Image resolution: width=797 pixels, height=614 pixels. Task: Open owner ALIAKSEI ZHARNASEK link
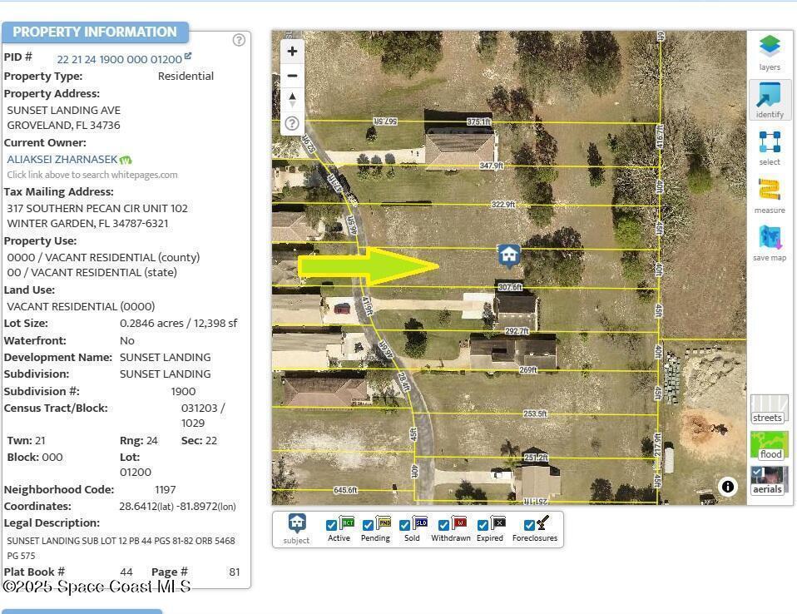62,159
